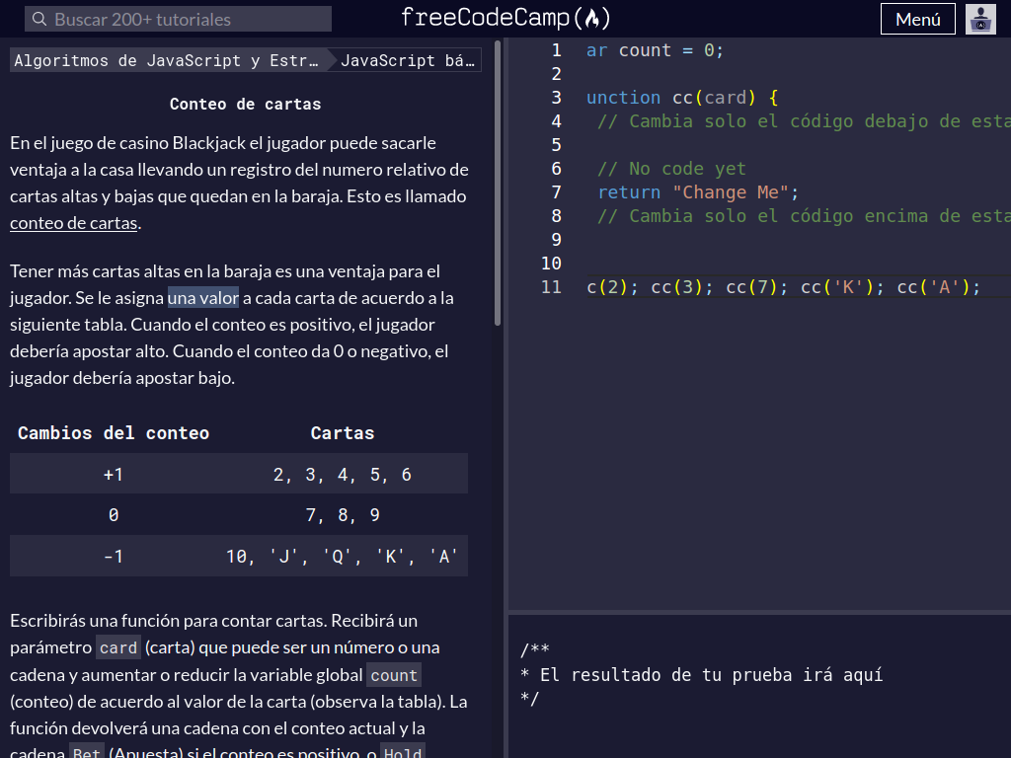Click line number 7 in the code editor
Screen dimensions: 1011x758
point(556,192)
